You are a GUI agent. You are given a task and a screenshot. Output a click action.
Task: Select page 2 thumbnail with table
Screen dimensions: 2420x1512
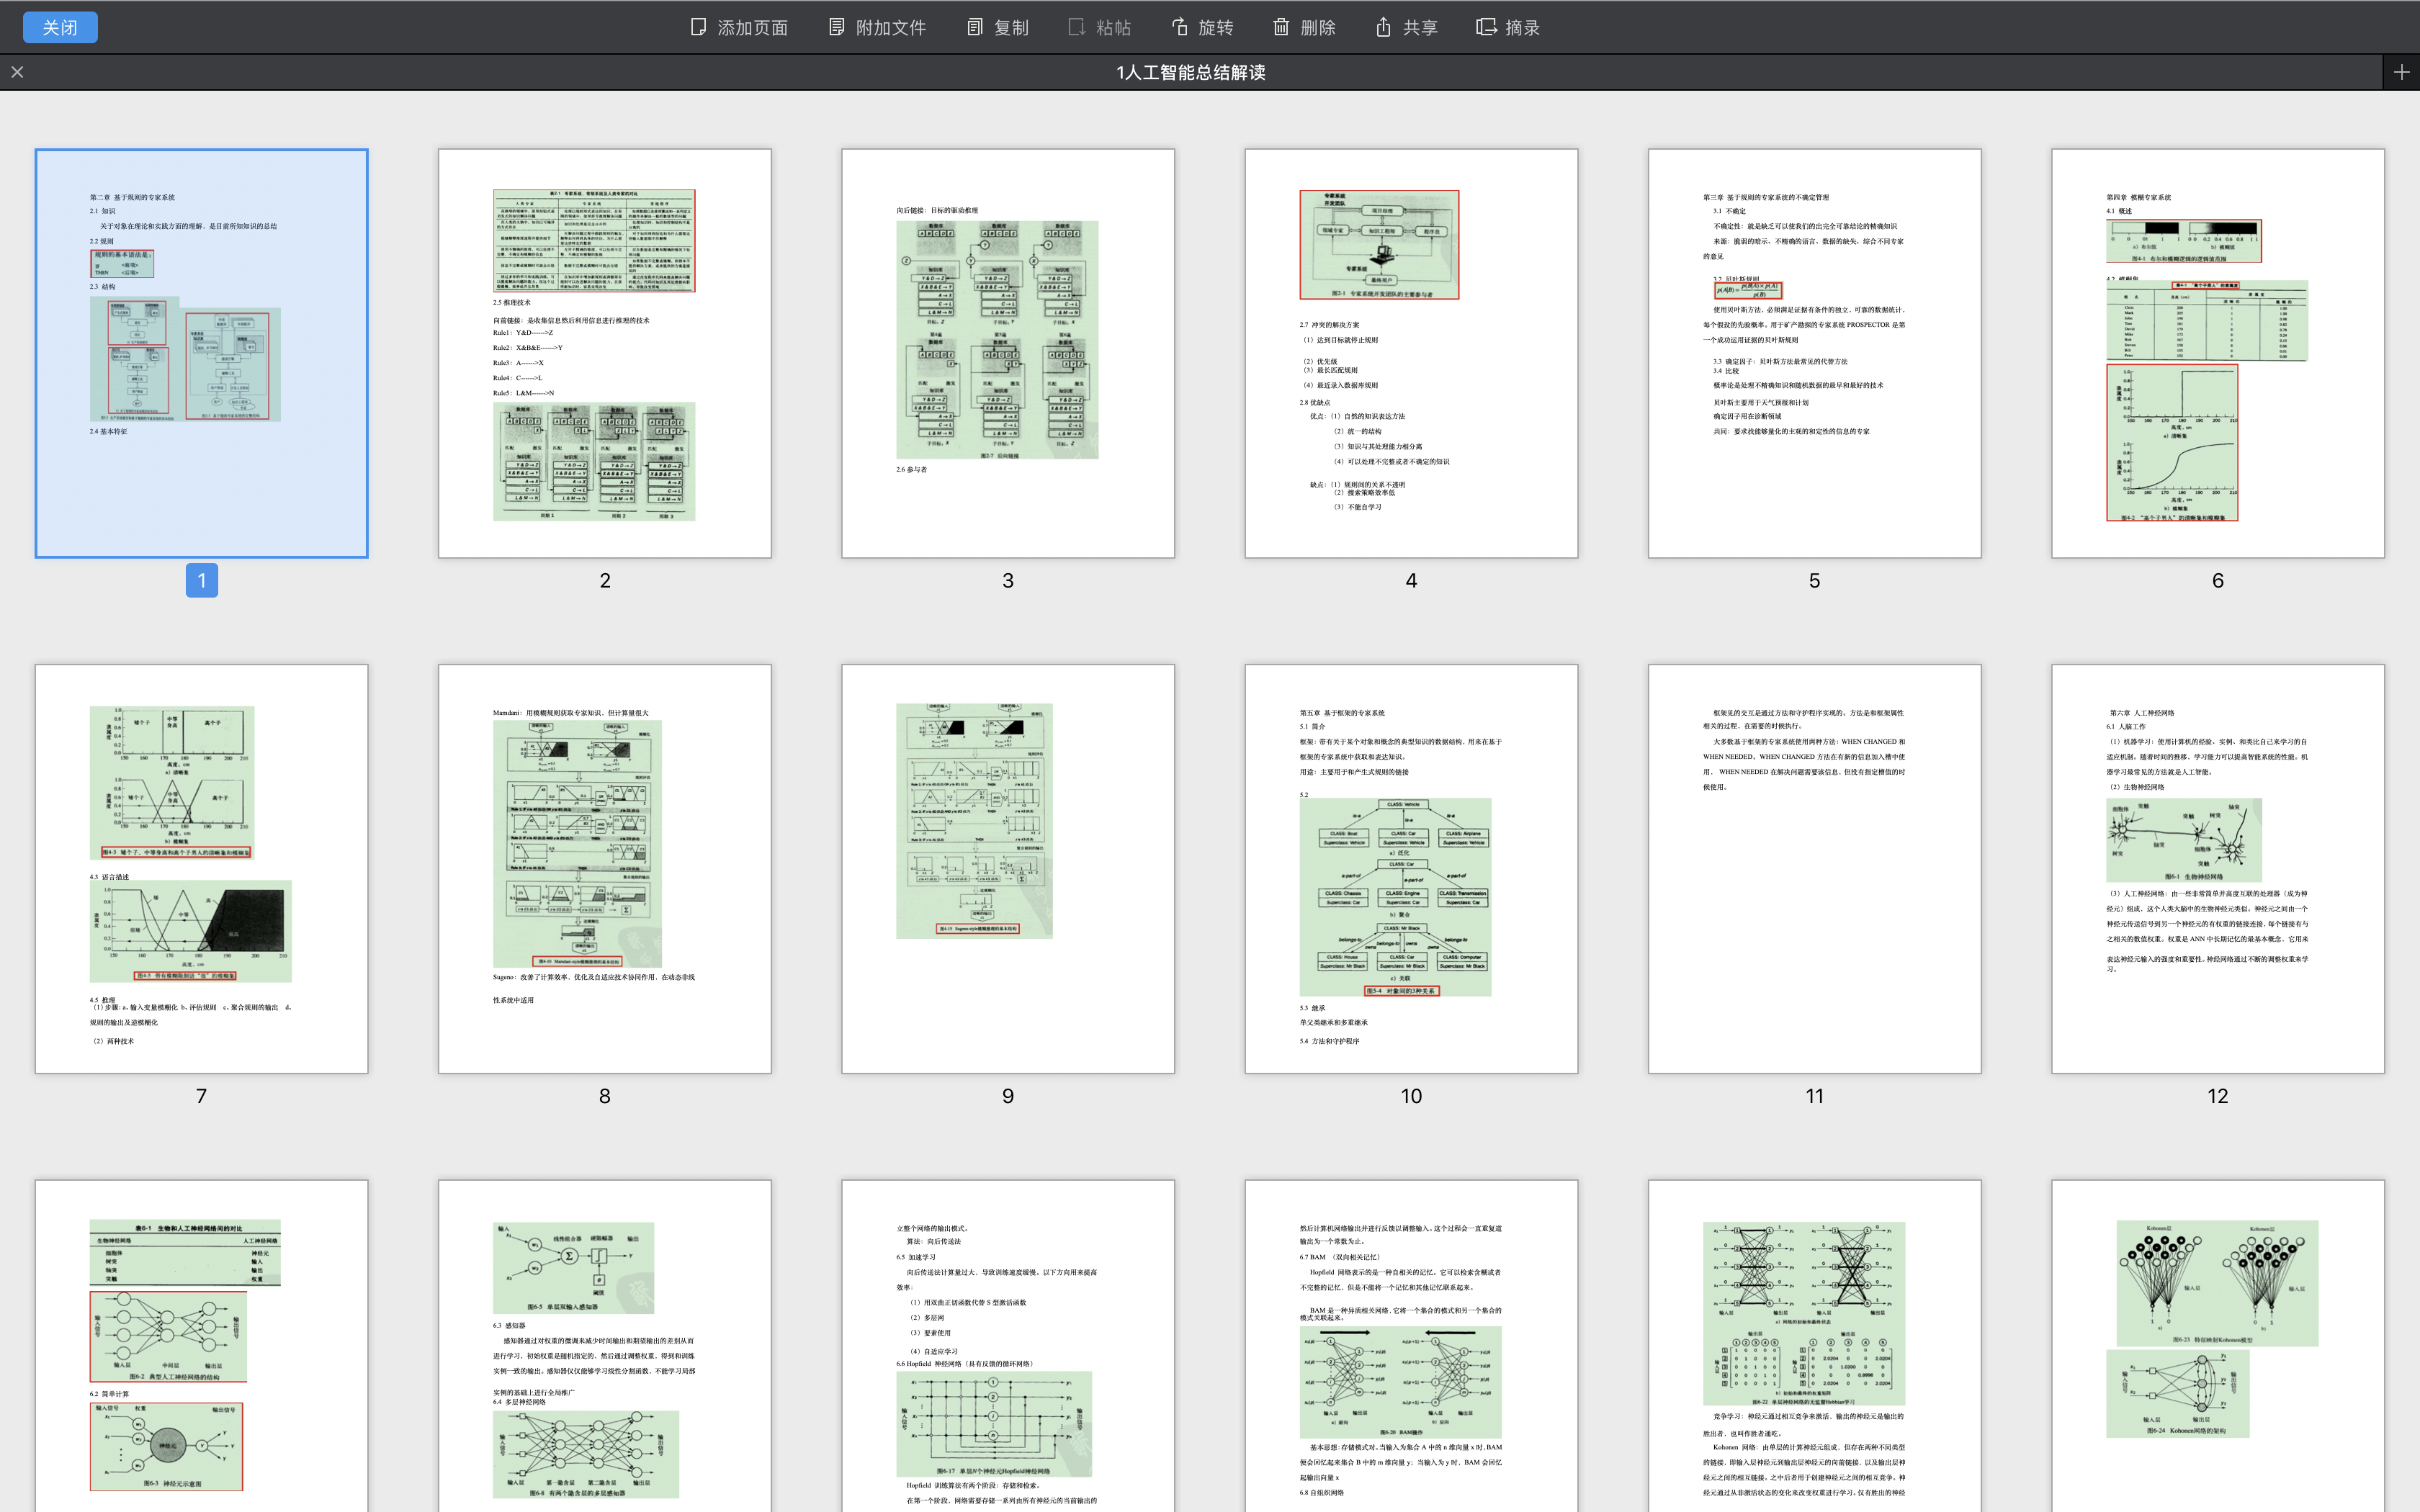coord(604,353)
